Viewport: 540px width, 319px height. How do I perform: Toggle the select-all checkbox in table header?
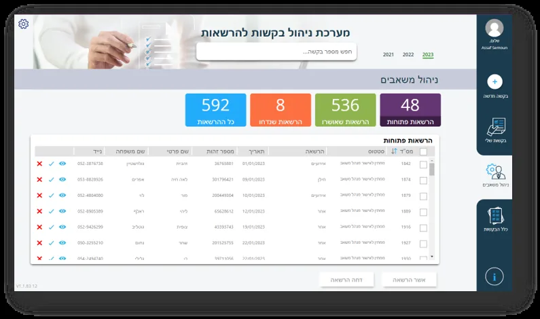coord(424,151)
